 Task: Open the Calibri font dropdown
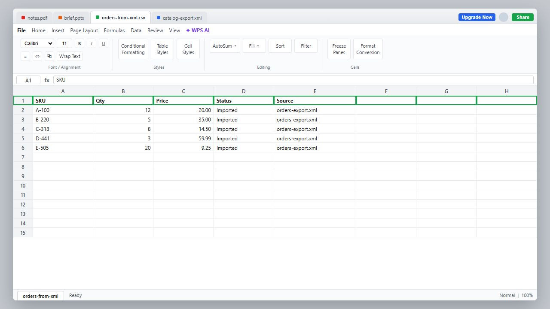[x=37, y=43]
